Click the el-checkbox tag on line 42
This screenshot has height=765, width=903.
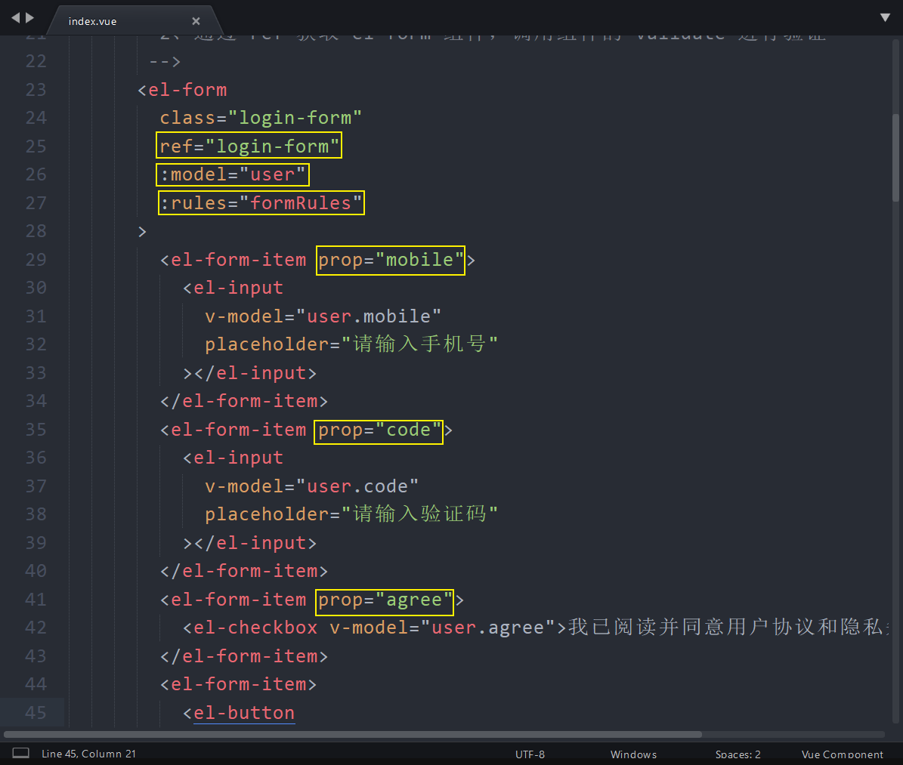pyautogui.click(x=255, y=628)
